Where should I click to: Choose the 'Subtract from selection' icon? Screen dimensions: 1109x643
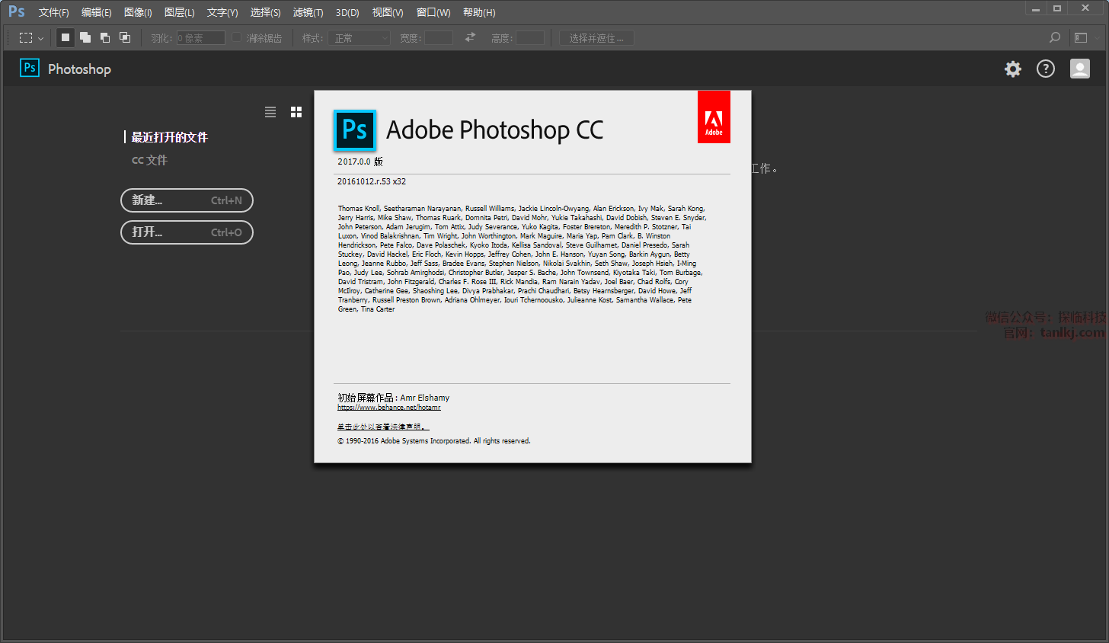pyautogui.click(x=105, y=37)
